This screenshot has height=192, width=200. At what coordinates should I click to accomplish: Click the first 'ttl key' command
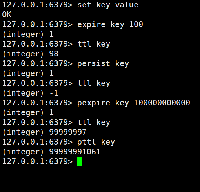pos(94,44)
